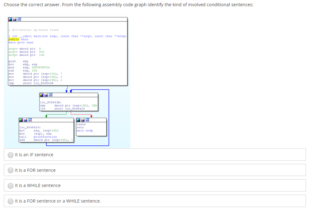The width and height of the screenshot is (317, 210).
Task: Click the 'mov [esp], eax' instruction
Action: (x=35, y=134)
